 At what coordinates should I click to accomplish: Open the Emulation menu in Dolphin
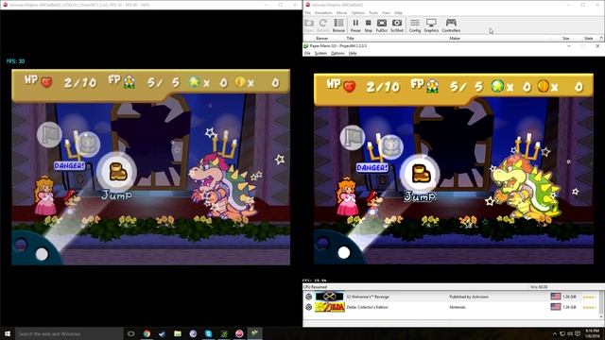click(x=323, y=12)
